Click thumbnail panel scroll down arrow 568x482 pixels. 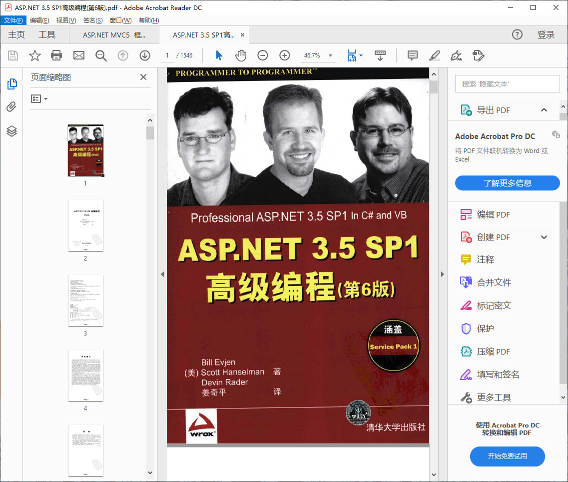click(150, 473)
